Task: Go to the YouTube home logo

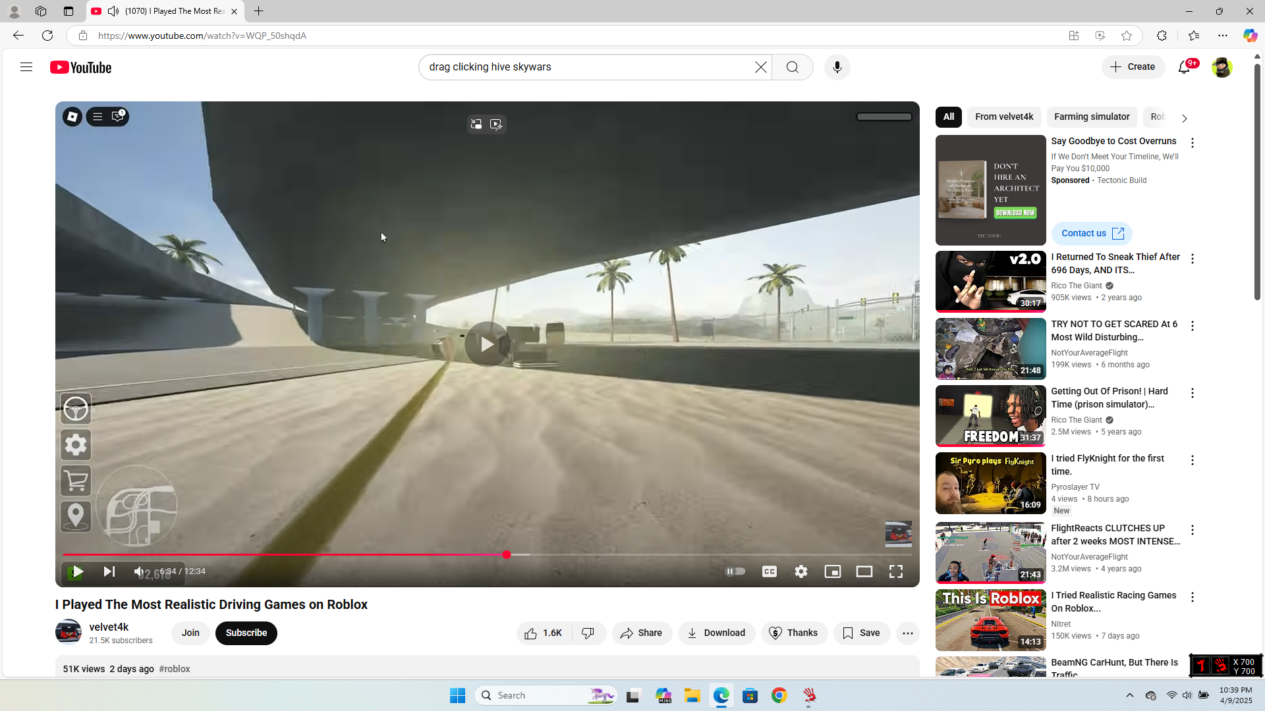Action: coord(81,67)
